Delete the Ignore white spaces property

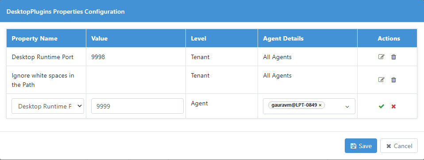point(394,80)
